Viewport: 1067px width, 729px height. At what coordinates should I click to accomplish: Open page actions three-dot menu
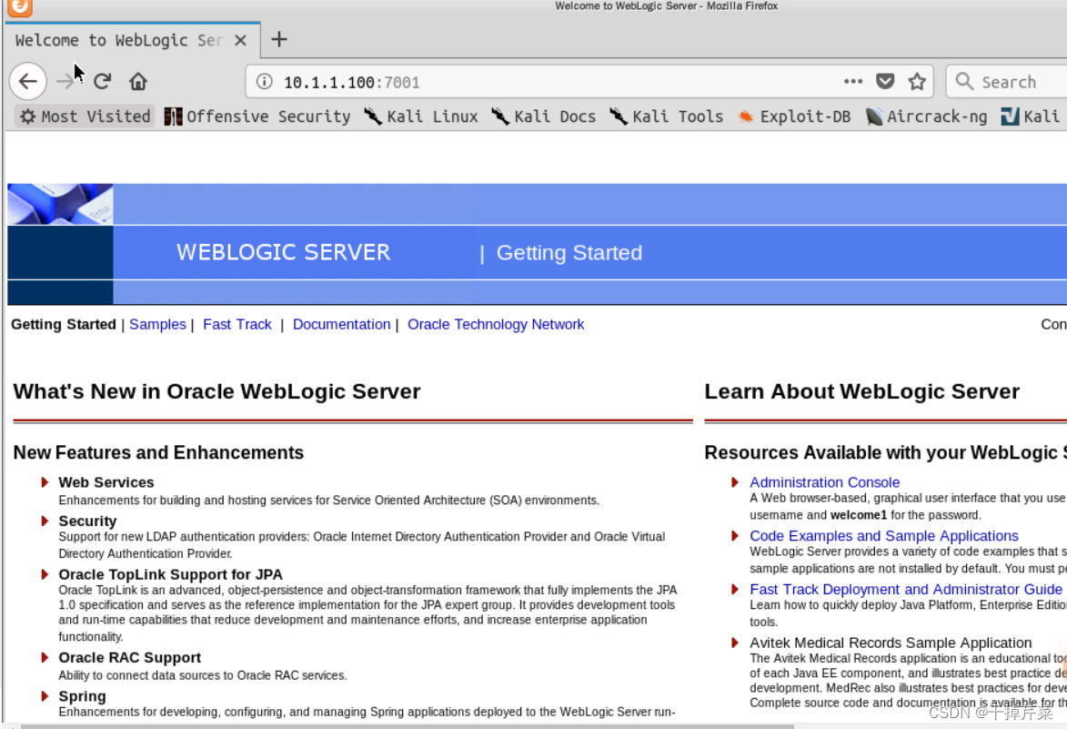(x=852, y=82)
